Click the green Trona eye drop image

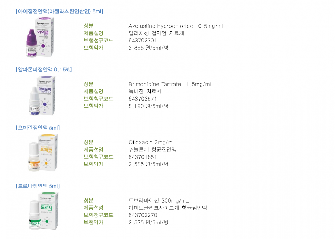click(x=44, y=211)
